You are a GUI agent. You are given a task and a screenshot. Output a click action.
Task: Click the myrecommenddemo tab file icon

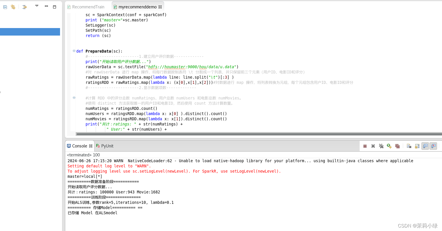click(115, 7)
